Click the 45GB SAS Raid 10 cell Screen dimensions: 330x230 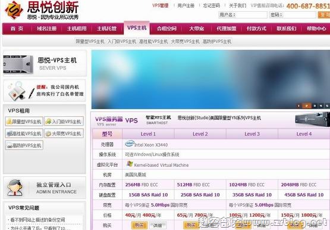pos(304,195)
